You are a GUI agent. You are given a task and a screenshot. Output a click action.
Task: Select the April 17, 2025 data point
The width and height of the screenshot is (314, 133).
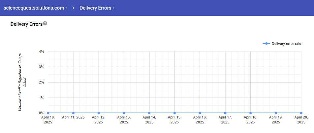tap(225, 113)
